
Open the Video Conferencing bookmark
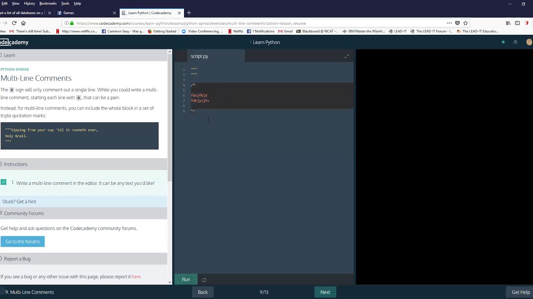click(x=202, y=31)
